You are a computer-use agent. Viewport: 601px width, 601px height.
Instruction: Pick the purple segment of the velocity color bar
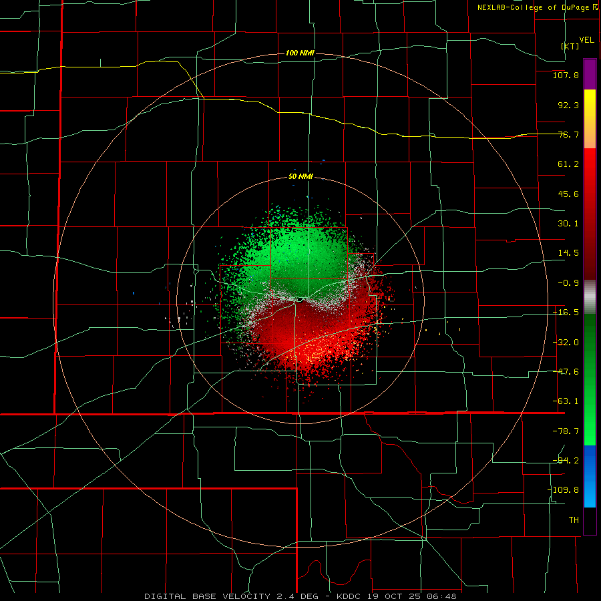click(x=590, y=74)
